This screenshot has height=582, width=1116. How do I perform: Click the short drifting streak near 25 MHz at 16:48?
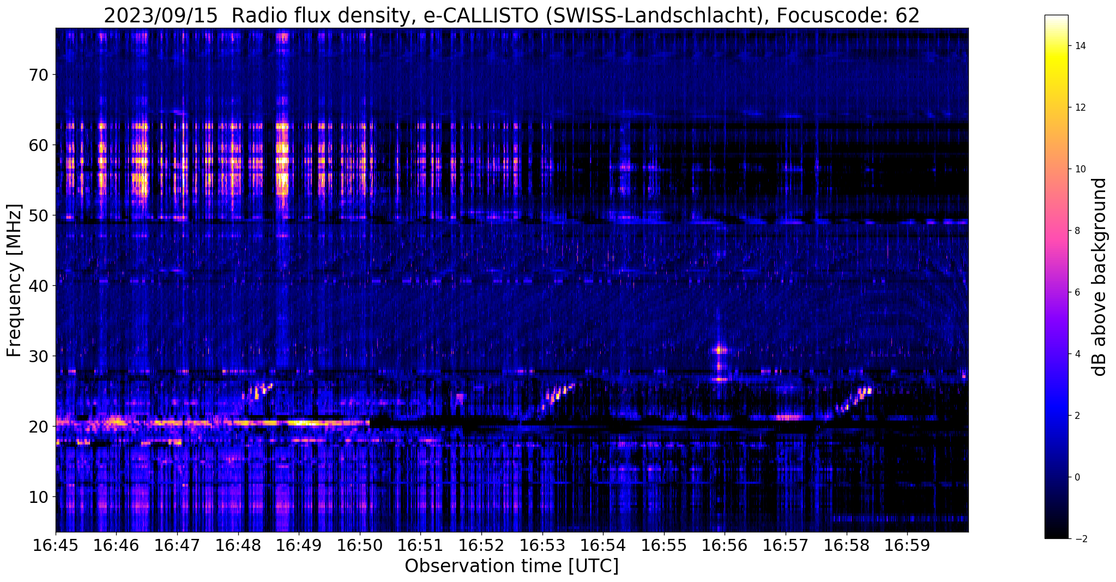pyautogui.click(x=257, y=391)
